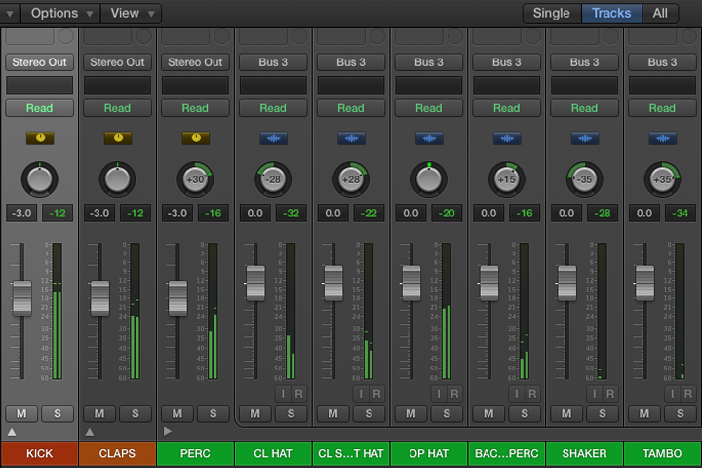Image resolution: width=702 pixels, height=468 pixels.
Task: Expand the PERC track stack triangle
Action: click(x=168, y=431)
